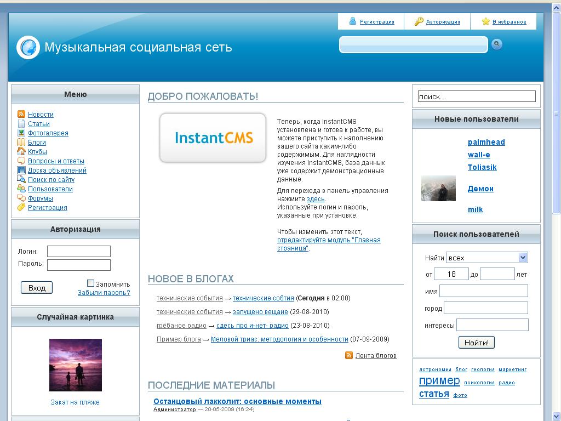Open user profile palmhead
Viewport: 561px width, 421px height.
486,142
